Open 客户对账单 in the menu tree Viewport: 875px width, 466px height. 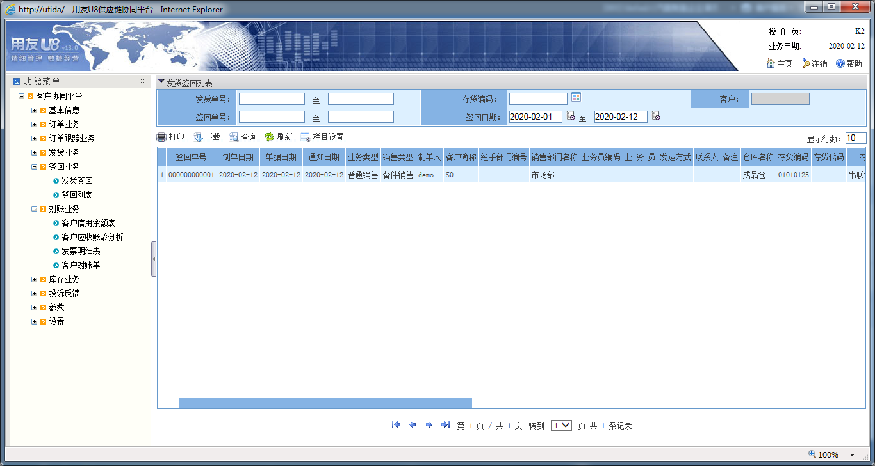coord(81,265)
